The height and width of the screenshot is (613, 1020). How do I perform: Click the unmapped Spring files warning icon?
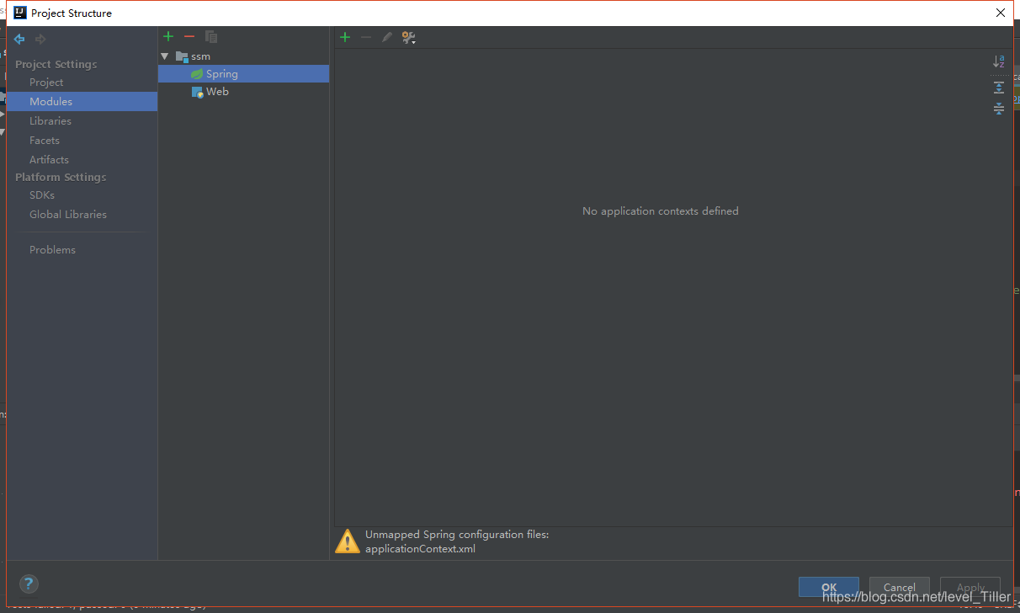coord(348,541)
